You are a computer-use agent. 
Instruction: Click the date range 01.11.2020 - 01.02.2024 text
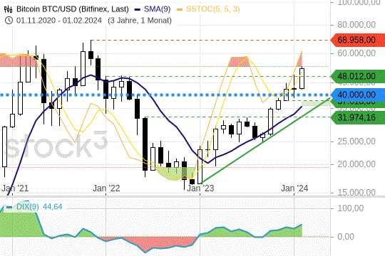(x=59, y=21)
